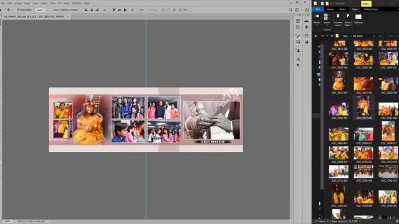Open recent locations dropdown arrow in Explorer
The height and width of the screenshot is (224, 399).
(x=327, y=36)
